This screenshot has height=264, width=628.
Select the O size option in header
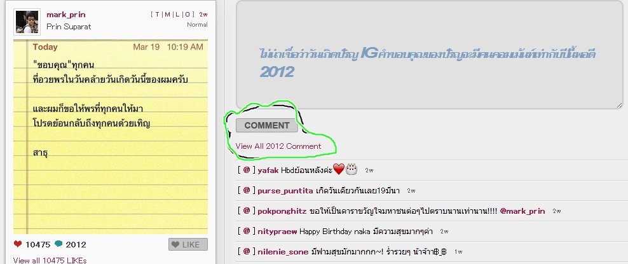click(x=187, y=15)
